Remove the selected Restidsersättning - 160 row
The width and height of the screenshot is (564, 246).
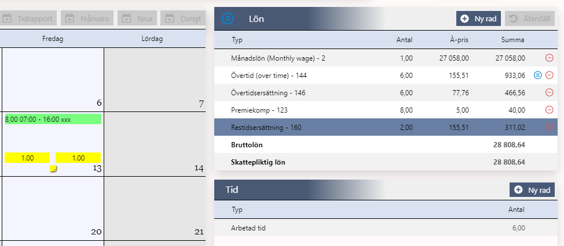[x=549, y=128]
